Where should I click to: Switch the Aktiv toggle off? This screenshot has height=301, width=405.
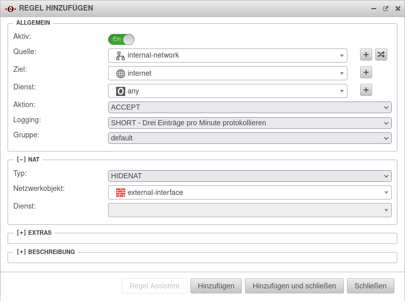tap(121, 39)
